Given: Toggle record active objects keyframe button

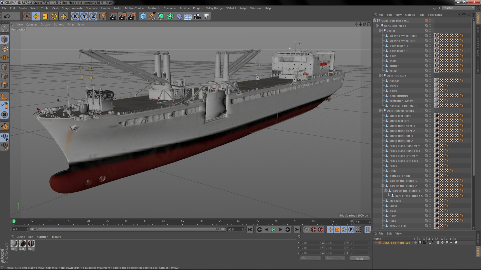Looking at the screenshot, I should (x=306, y=229).
